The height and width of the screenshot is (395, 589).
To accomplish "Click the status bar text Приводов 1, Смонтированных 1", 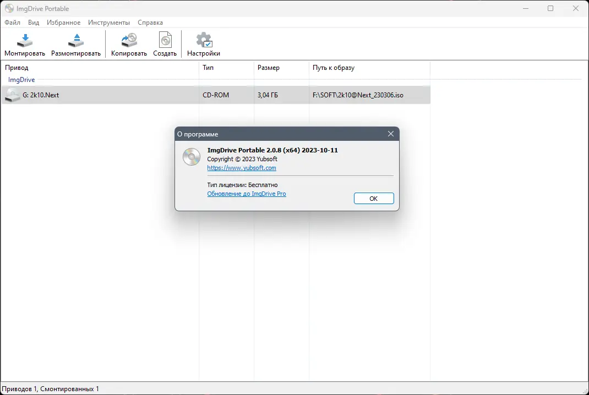I will coord(50,389).
